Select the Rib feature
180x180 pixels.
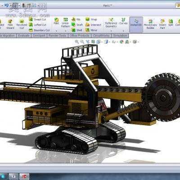[76, 19]
